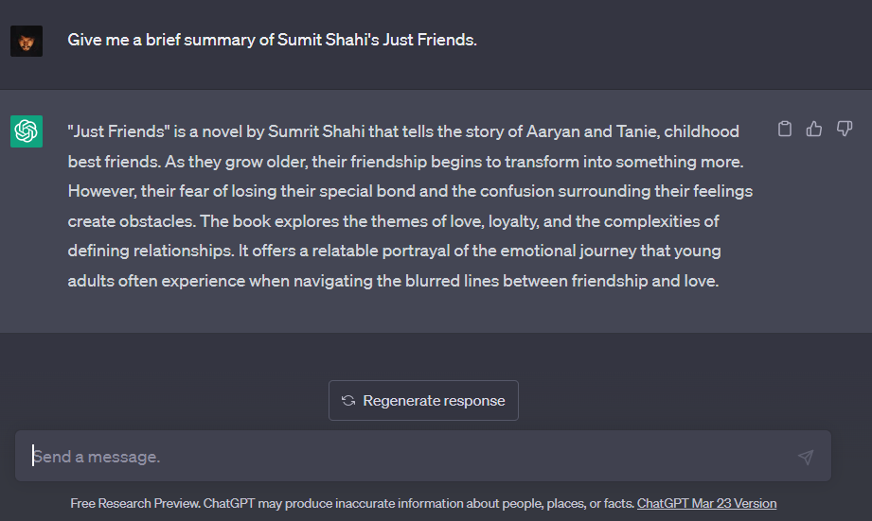Click the user prompt about Just Friends summary
The image size is (872, 521).
272,40
